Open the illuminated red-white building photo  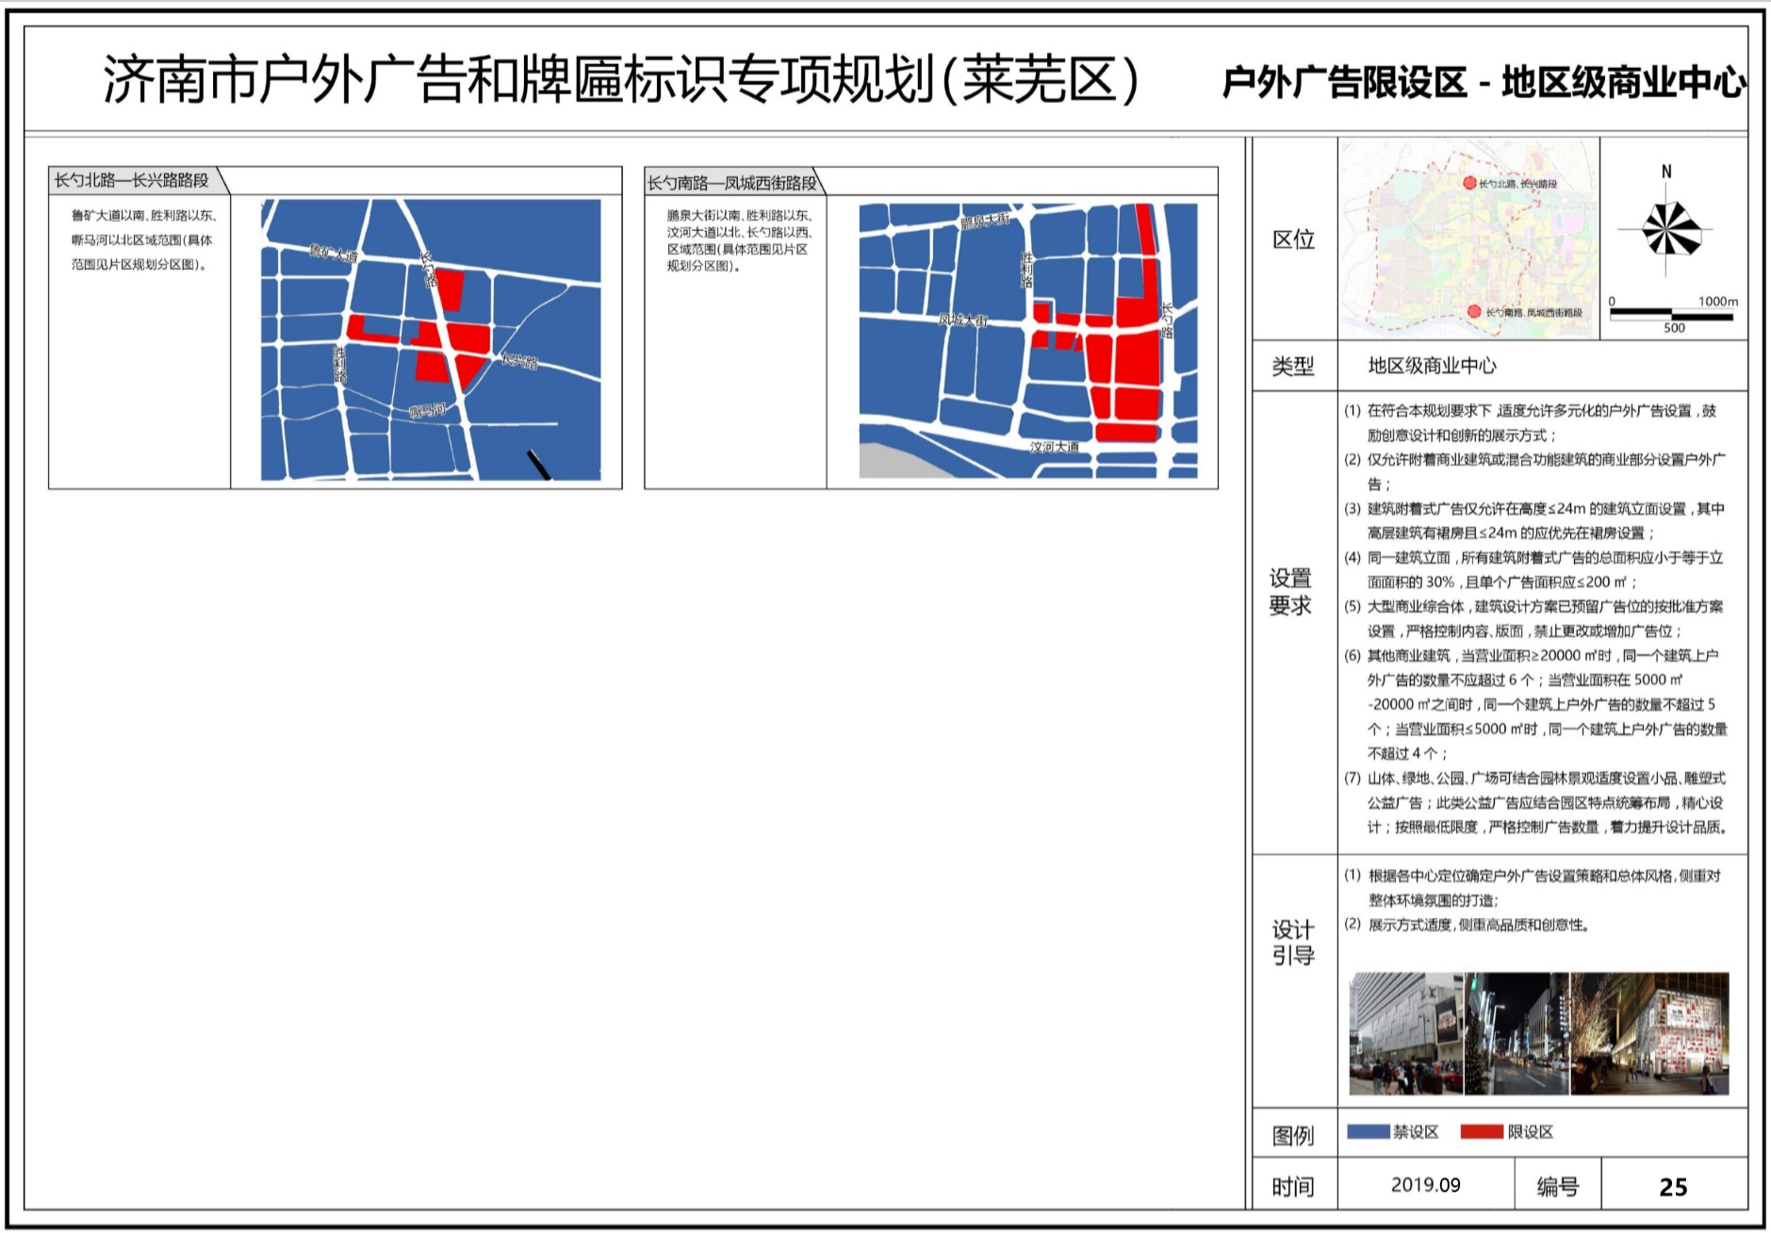tap(1649, 1033)
